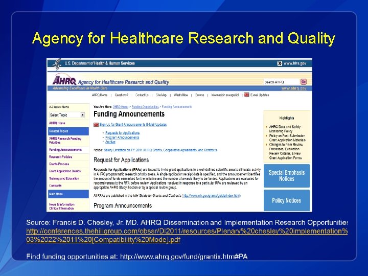Open Sign Up for Grant Announcements link
This screenshot has height=276, width=368.
pos(133,124)
